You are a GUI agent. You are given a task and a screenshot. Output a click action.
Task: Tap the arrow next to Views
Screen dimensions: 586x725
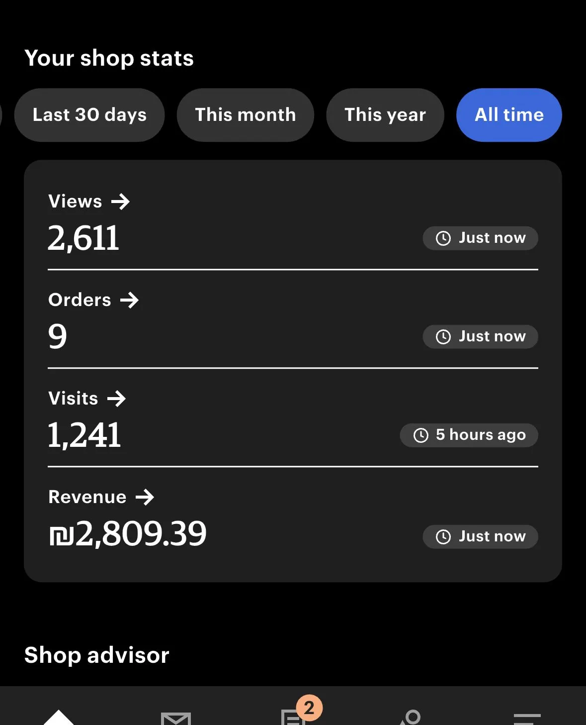[x=120, y=202]
